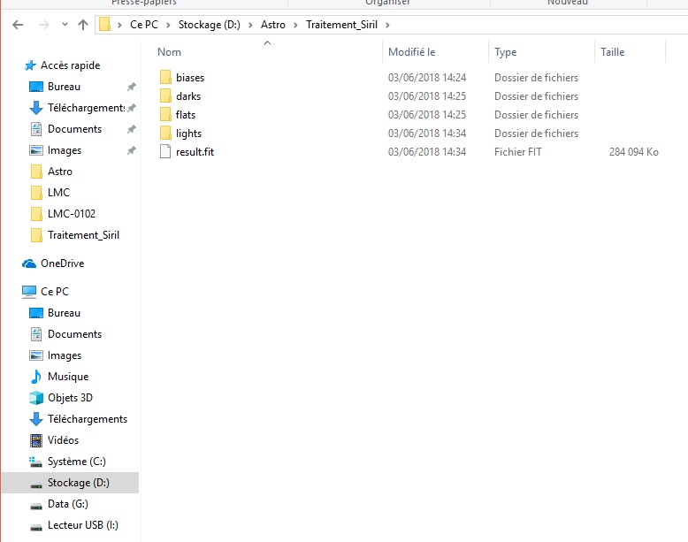Open 'Accès rapide' in the navigation pane
This screenshot has height=542, width=688.
(x=70, y=65)
